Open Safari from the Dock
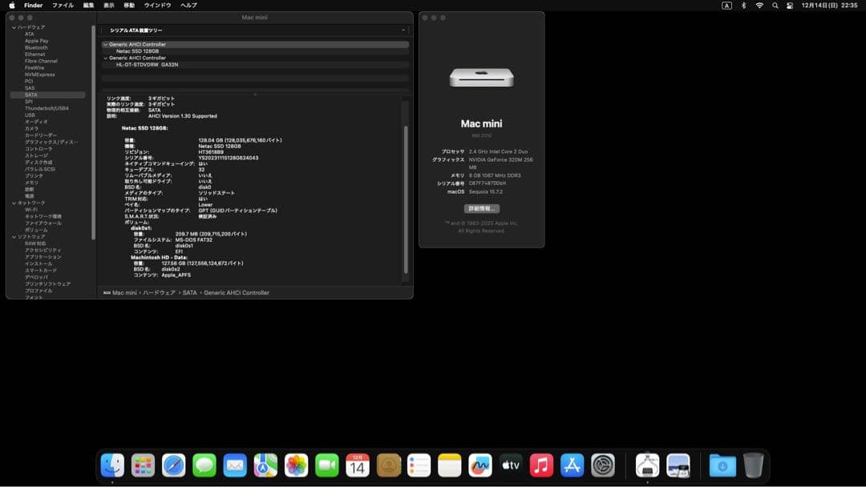Viewport: 866px width, 487px height. [173, 465]
